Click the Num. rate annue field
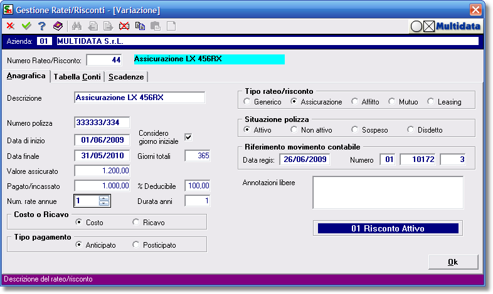Screen dimensions: 493x294 pyautogui.click(x=87, y=201)
